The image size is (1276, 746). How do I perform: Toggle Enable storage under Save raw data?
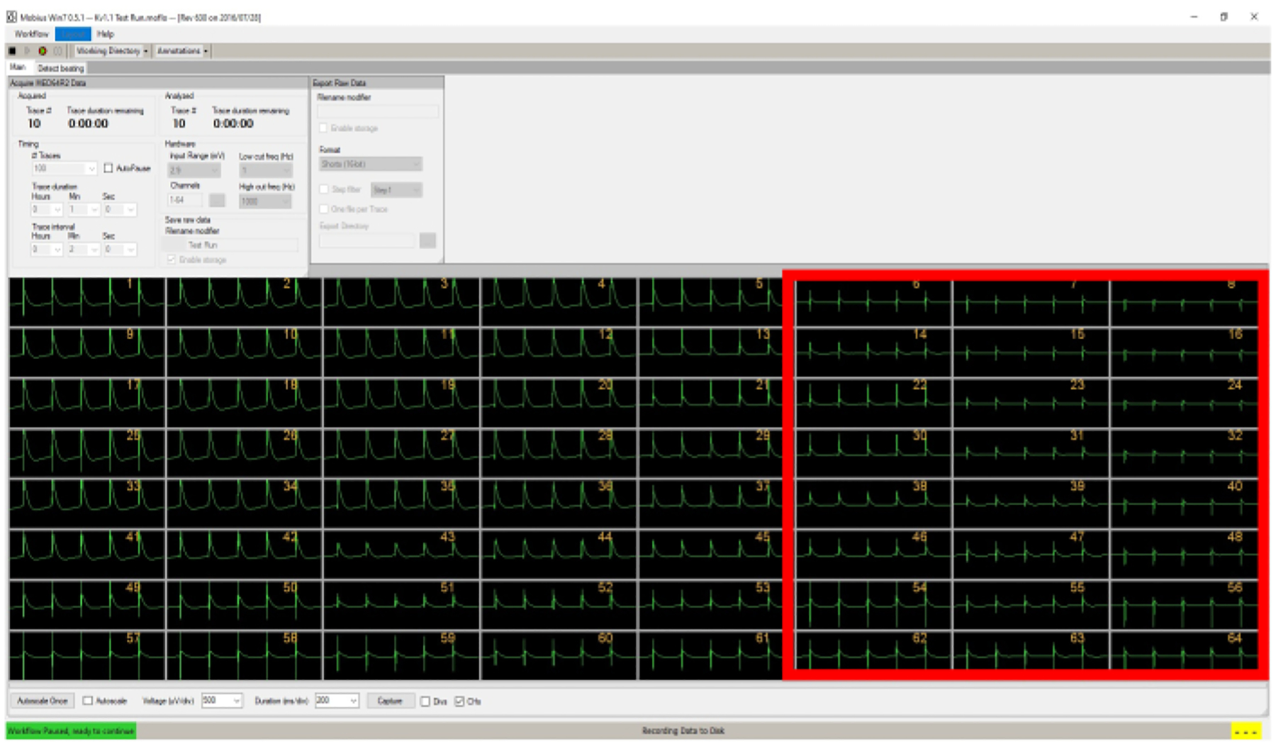(x=171, y=260)
